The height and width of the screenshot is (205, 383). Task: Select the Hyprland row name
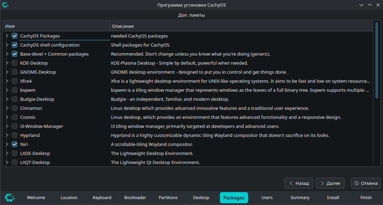click(30, 135)
